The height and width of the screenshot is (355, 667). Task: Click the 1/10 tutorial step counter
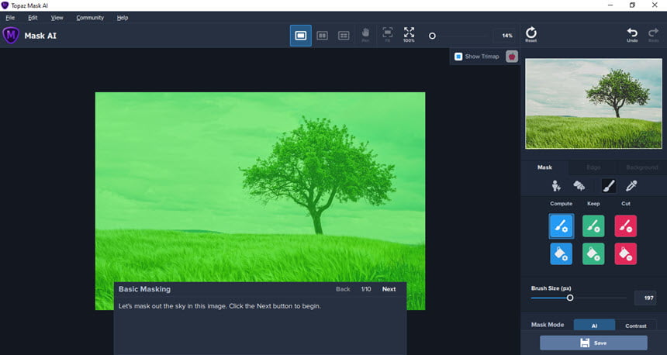[366, 289]
